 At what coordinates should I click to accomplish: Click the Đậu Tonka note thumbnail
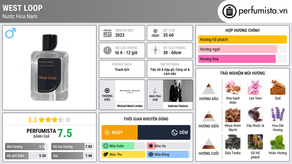[x=233, y=142]
